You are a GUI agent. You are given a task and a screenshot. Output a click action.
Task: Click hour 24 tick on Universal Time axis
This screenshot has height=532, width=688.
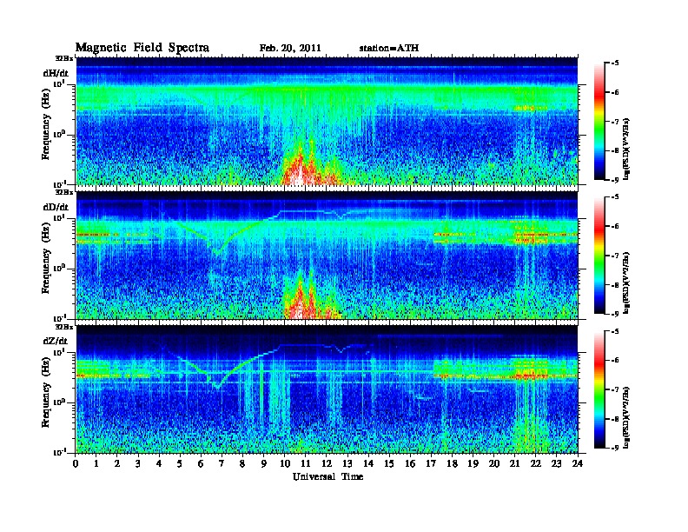[578, 463]
